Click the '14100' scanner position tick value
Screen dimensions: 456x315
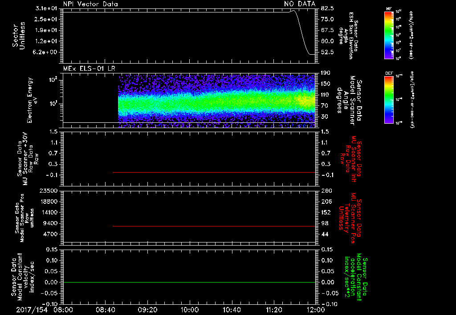(49, 212)
